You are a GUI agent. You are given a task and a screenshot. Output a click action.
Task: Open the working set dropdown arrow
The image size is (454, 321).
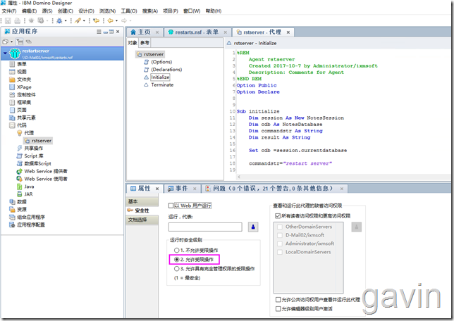tap(11, 42)
